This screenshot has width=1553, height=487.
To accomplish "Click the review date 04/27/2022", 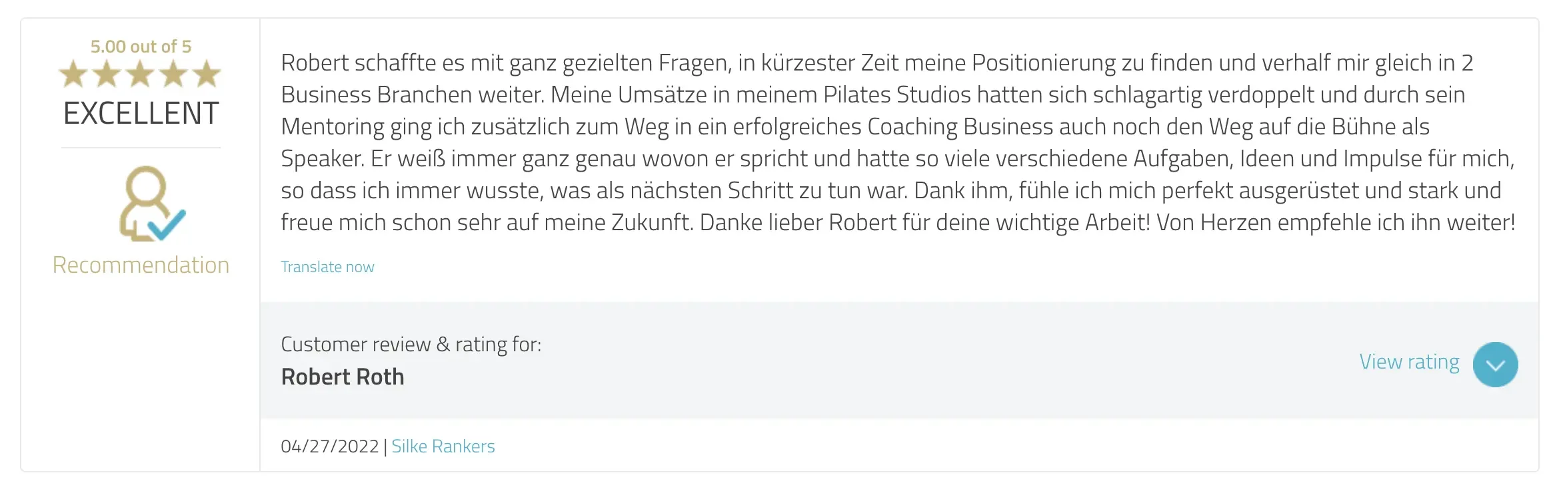I will click(x=329, y=446).
